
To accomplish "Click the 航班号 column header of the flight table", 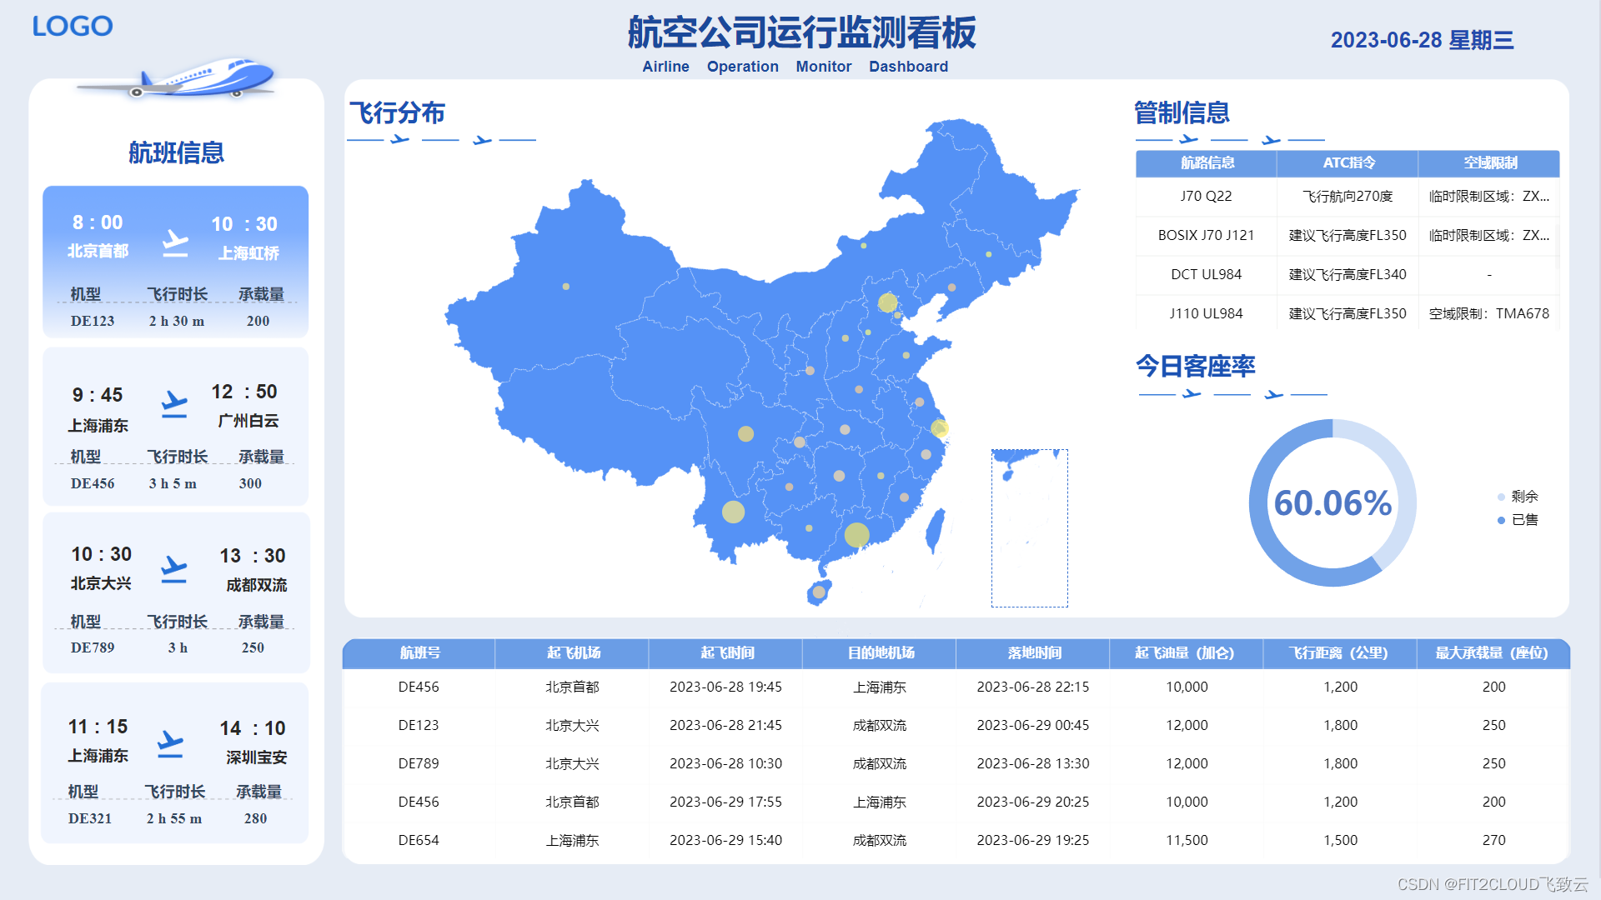I will 419,653.
